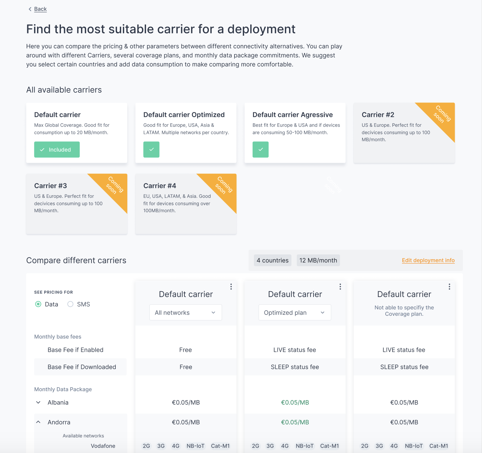The height and width of the screenshot is (453, 482).
Task: Click the back arrow chevron icon
Action: 30,9
